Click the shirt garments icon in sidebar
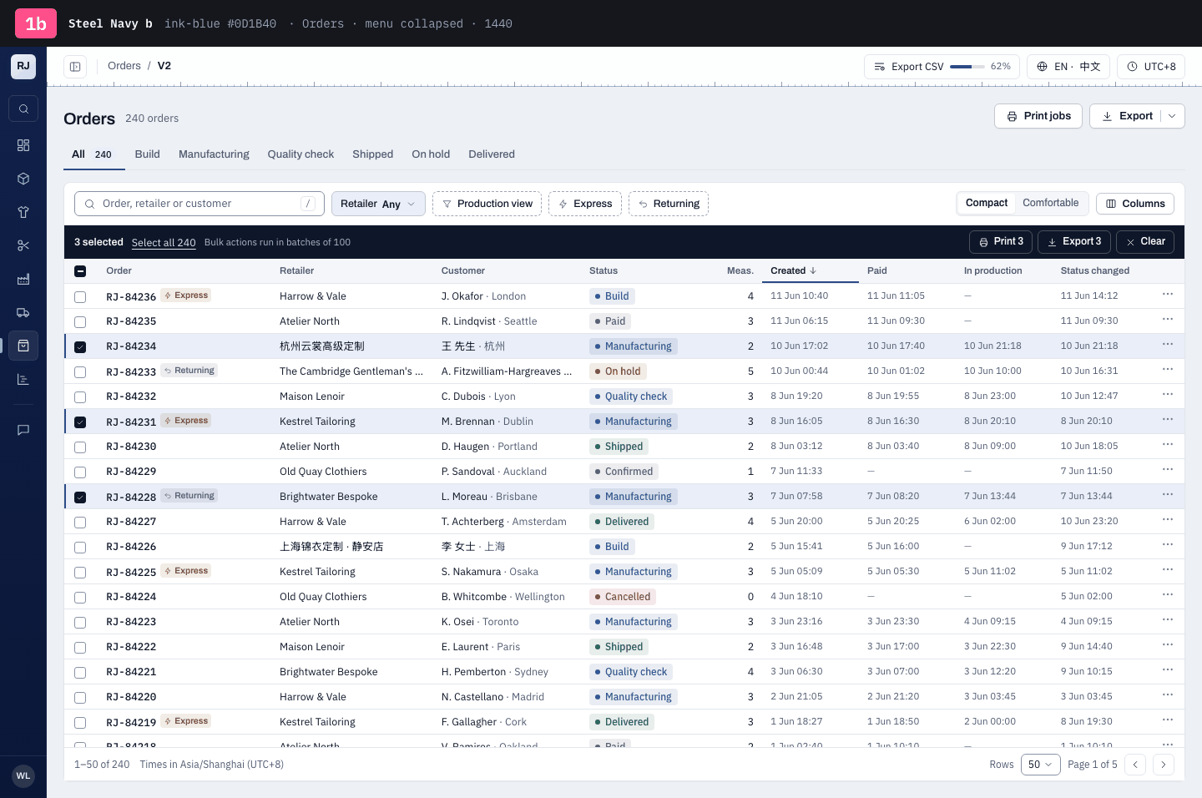Image resolution: width=1202 pixels, height=798 pixels. click(23, 212)
